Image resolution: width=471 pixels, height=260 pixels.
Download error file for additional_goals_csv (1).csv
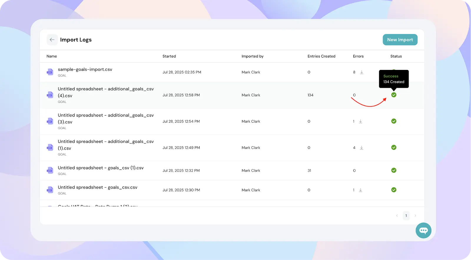click(361, 148)
